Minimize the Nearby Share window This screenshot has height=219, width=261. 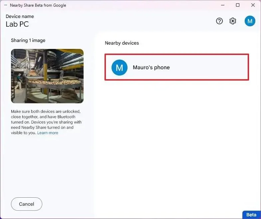click(223, 5)
